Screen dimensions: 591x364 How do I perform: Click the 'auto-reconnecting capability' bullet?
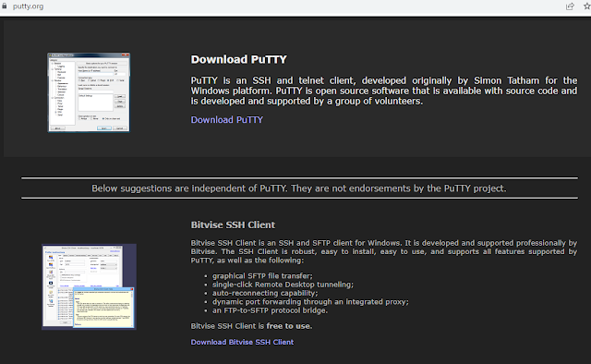(265, 293)
